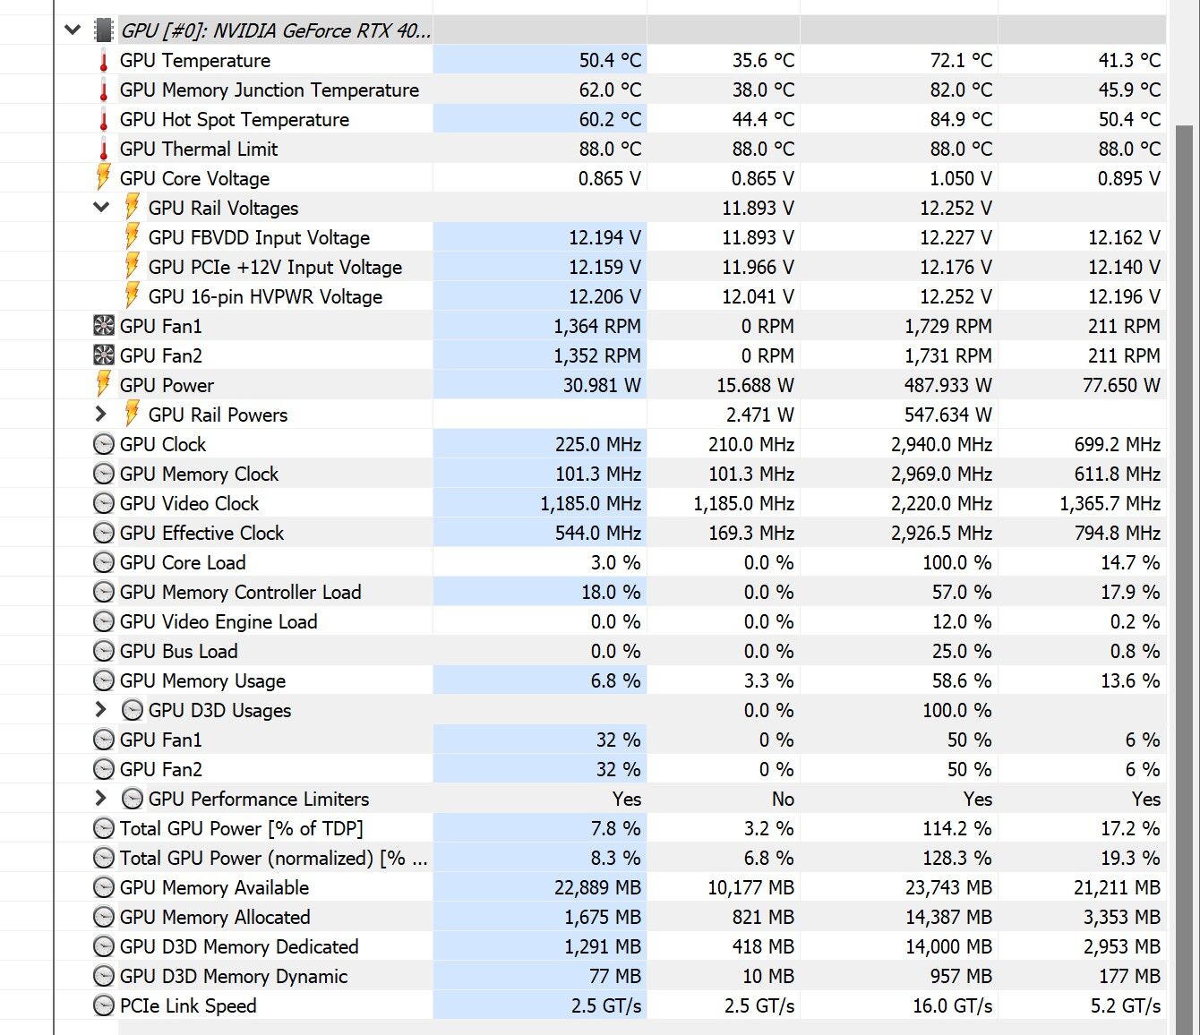Click thermometer icon beside GPU Hot Spot Temperature
The image size is (1200, 1035).
(x=104, y=120)
